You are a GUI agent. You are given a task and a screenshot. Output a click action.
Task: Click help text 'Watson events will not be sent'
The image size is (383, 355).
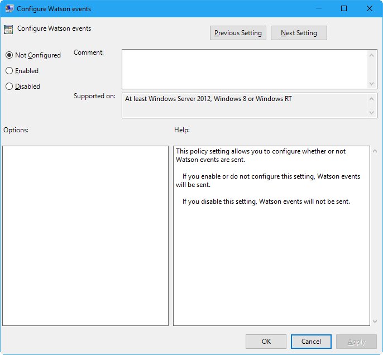click(x=304, y=202)
